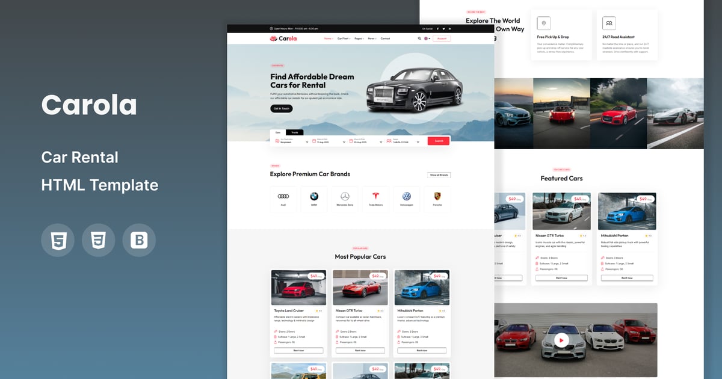Open the LinkedIn social icon in top bar

pos(450,28)
